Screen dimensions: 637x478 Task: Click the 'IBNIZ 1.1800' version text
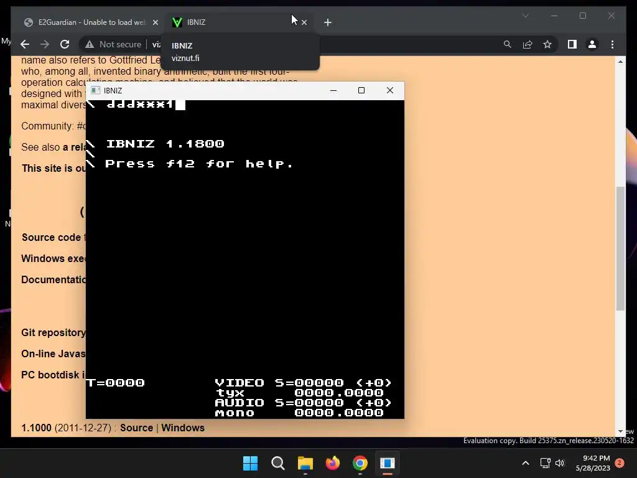tap(165, 144)
